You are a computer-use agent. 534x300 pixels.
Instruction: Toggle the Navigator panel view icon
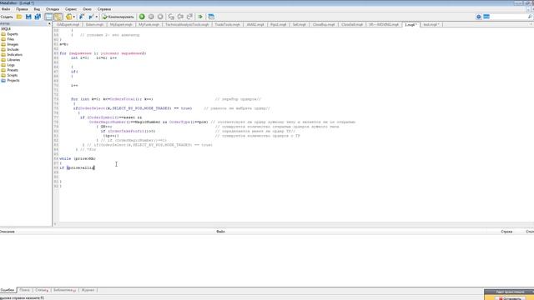48,17
